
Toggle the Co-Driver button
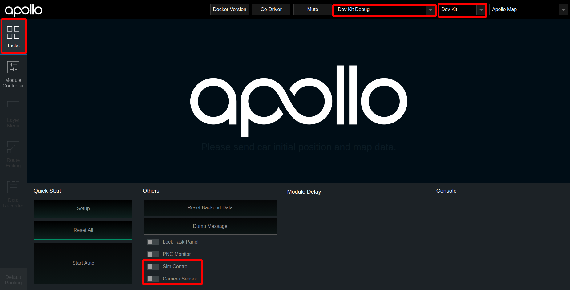[271, 10]
